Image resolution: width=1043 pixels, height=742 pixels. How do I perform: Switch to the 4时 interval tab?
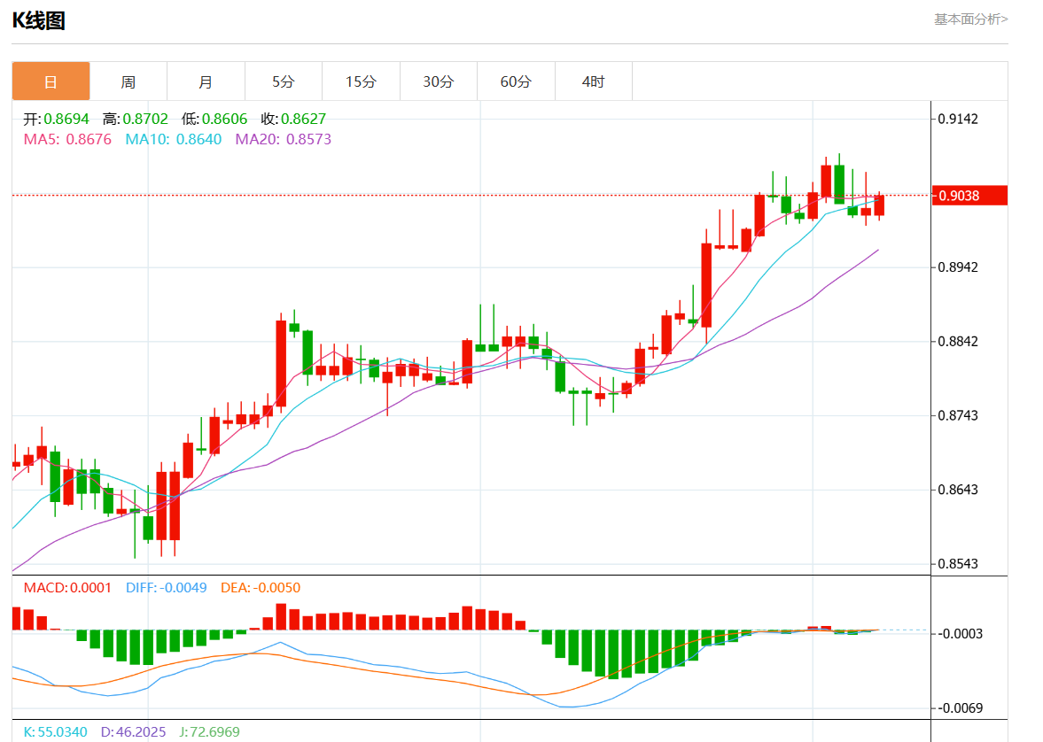593,81
